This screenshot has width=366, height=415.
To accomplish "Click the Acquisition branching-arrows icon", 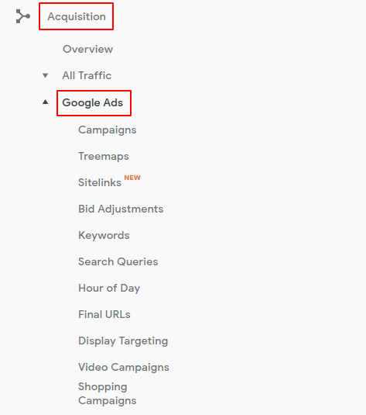I will pos(23,16).
